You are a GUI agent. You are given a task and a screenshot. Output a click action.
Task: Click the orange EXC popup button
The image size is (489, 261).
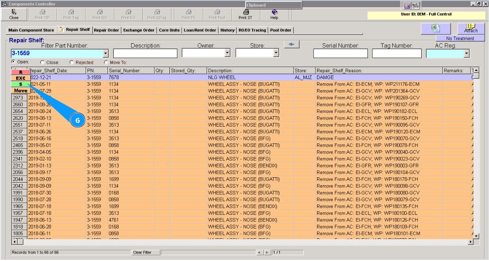[21, 78]
